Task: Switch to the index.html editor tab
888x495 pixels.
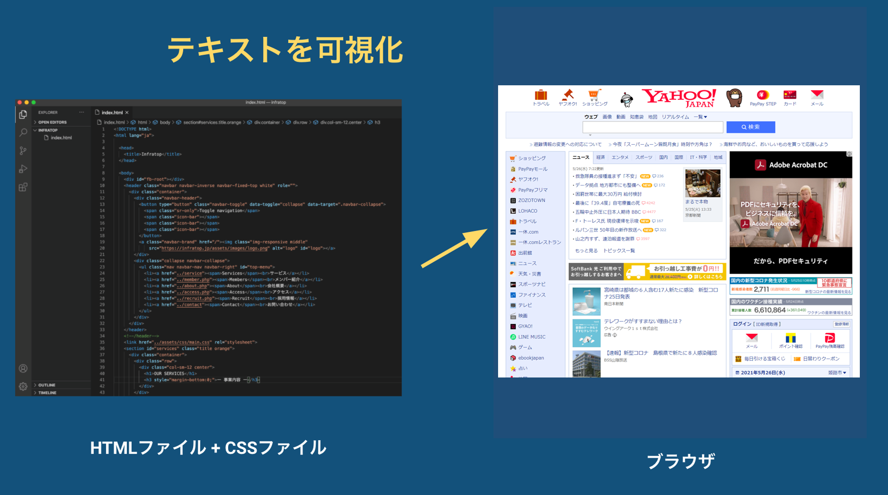Action: (x=113, y=112)
